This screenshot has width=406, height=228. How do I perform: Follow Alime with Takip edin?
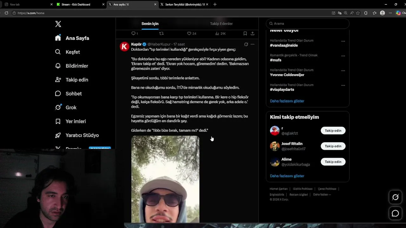click(x=333, y=162)
